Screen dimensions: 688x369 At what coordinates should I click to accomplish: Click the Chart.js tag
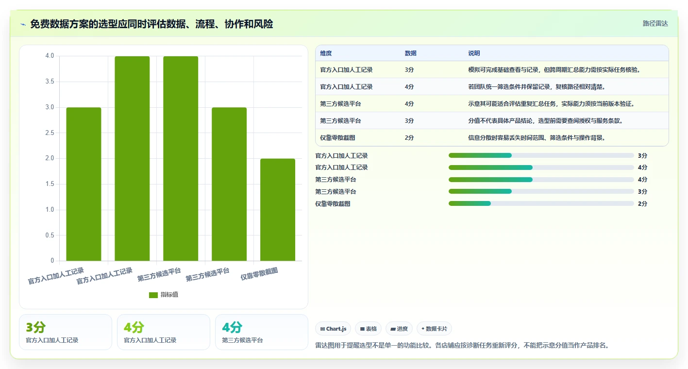coord(333,329)
